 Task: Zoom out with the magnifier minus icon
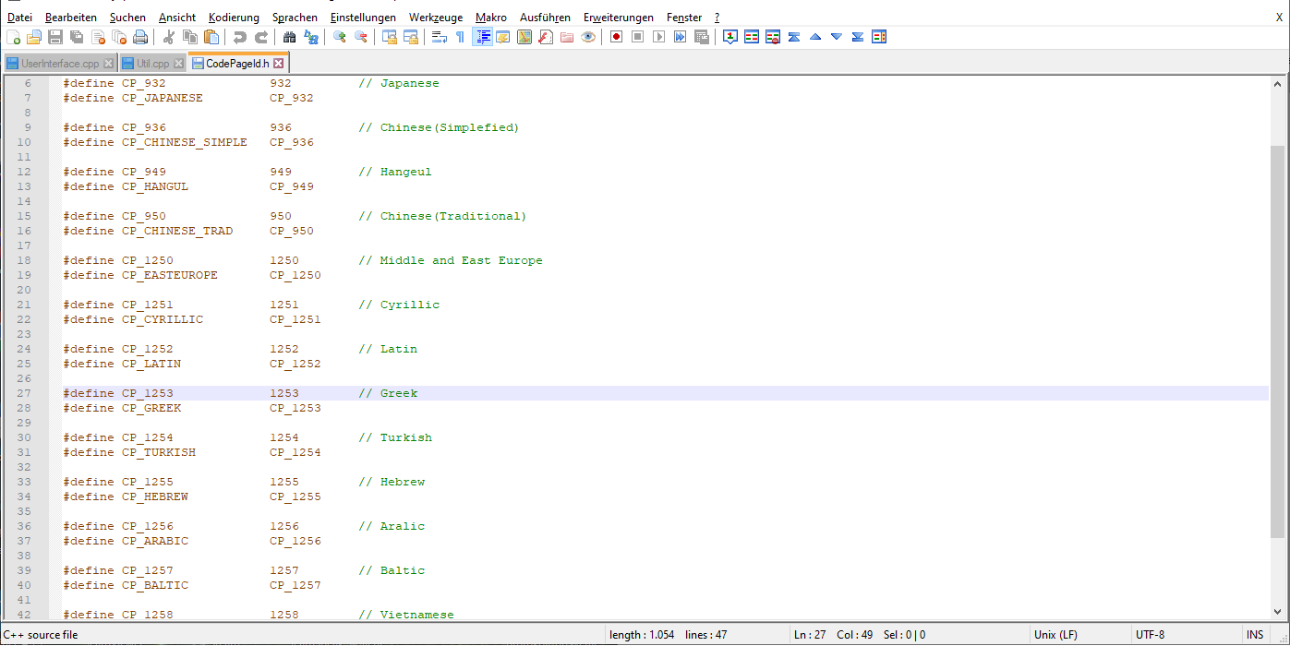pyautogui.click(x=361, y=37)
